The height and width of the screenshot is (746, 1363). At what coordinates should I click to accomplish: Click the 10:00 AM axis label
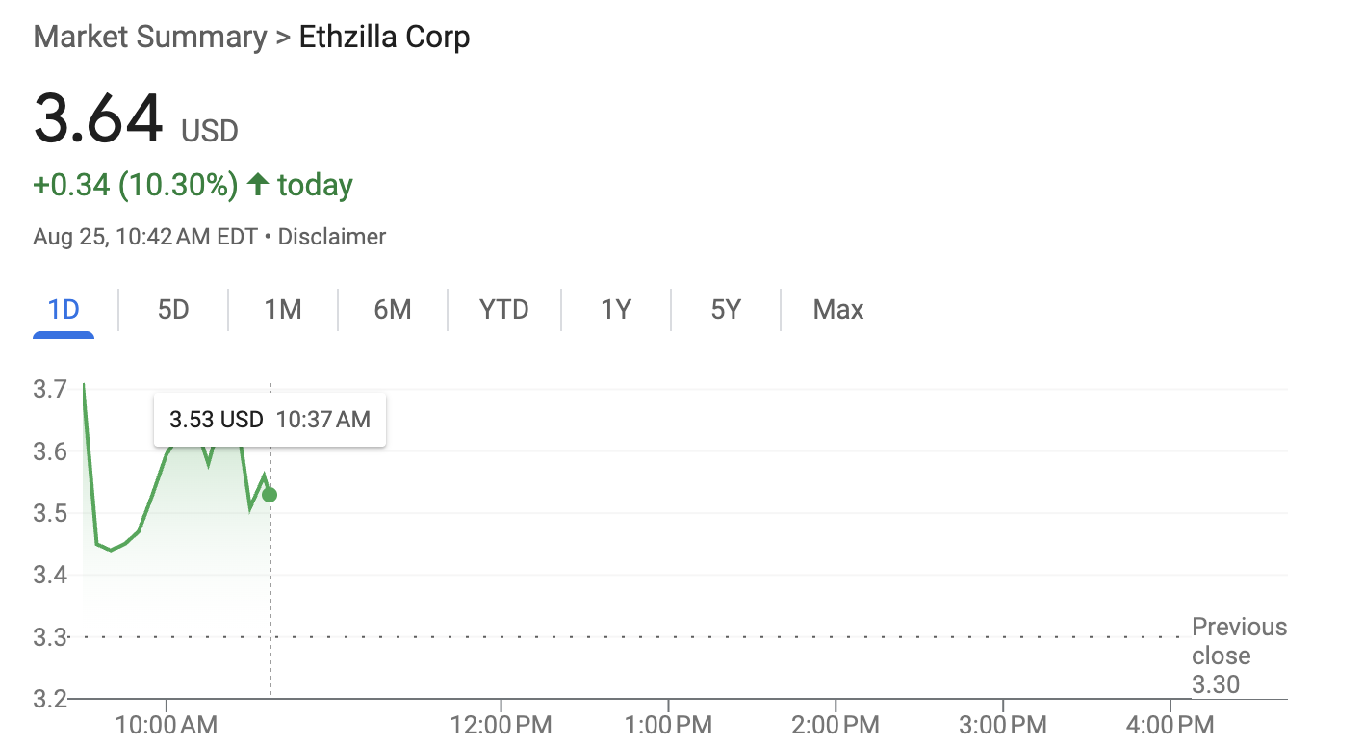[166, 724]
